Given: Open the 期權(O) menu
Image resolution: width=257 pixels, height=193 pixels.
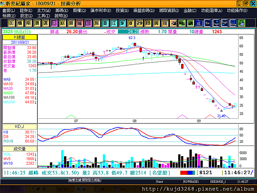Looking at the screenshot, I should coord(80,11).
